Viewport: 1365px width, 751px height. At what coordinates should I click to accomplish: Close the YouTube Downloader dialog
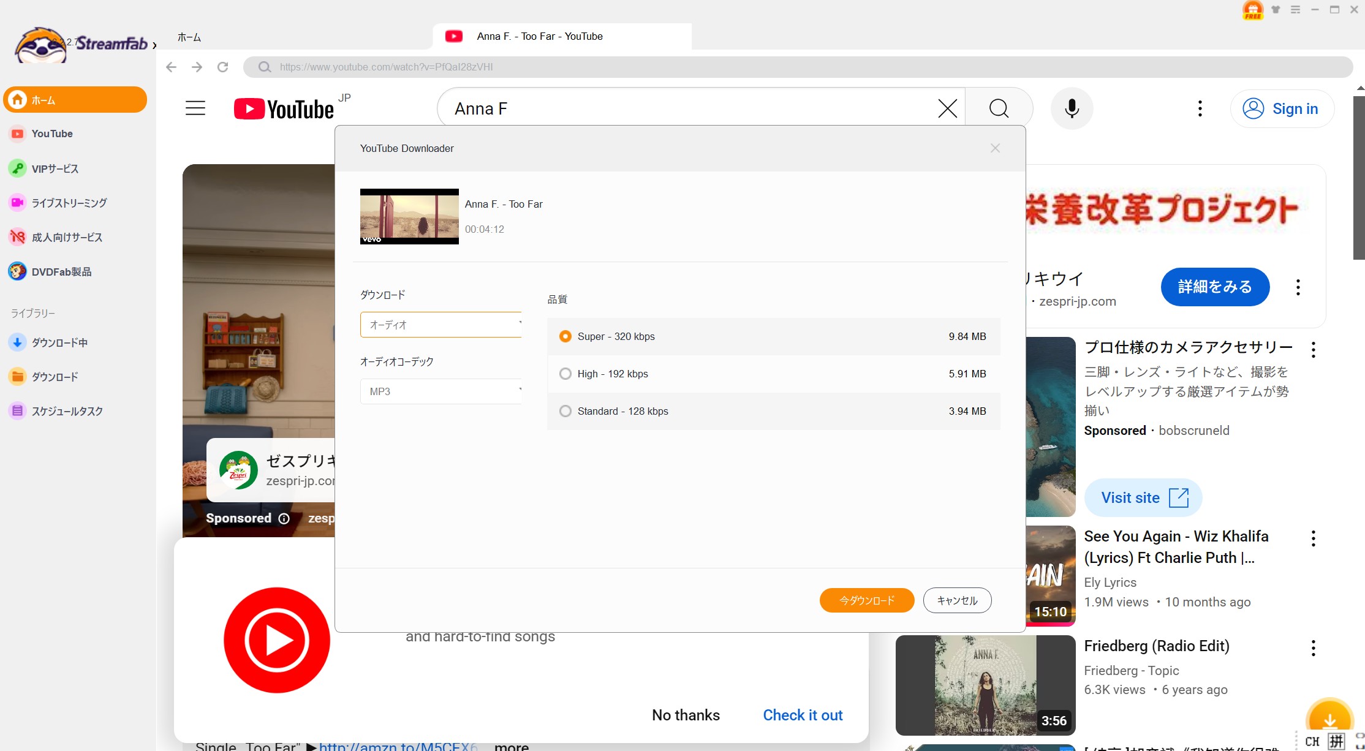(995, 148)
